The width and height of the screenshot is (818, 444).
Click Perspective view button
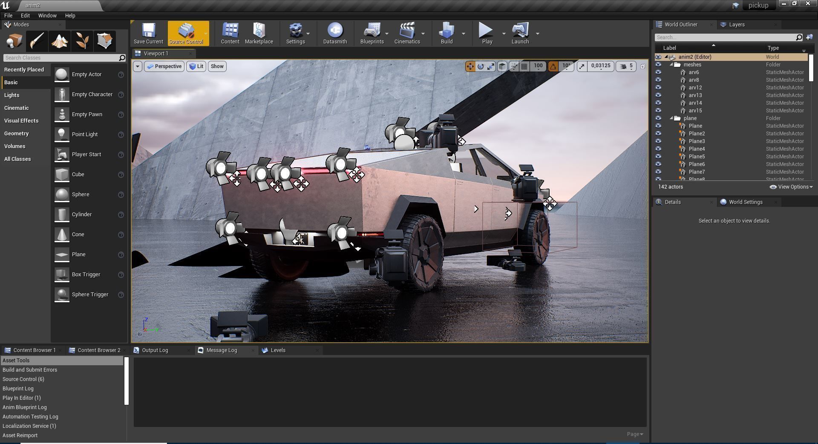[164, 66]
